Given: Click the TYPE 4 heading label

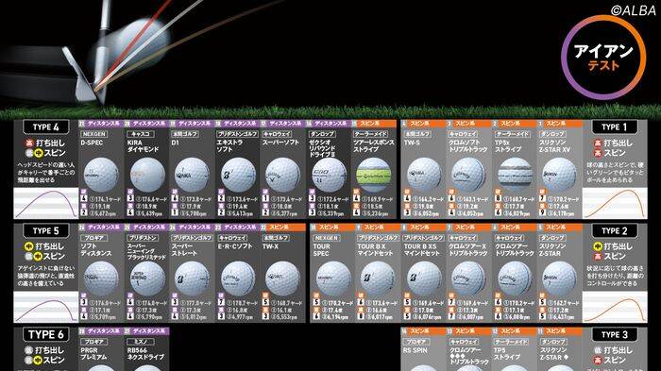Looking at the screenshot, I should point(46,126).
